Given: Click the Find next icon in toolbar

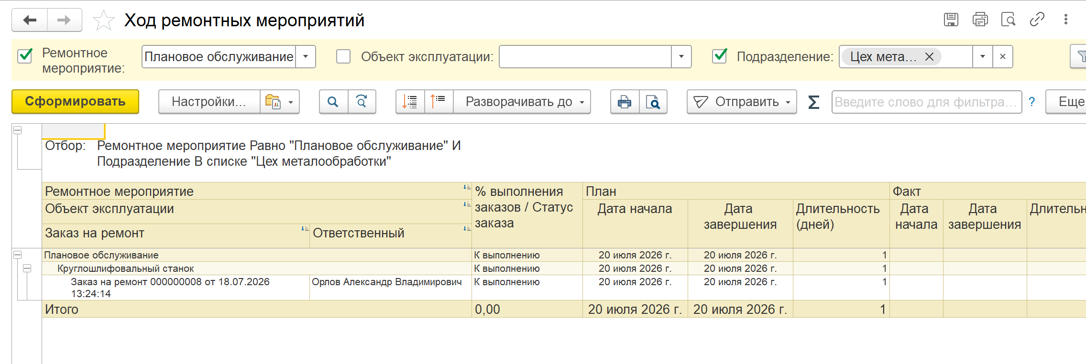Looking at the screenshot, I should 362,102.
